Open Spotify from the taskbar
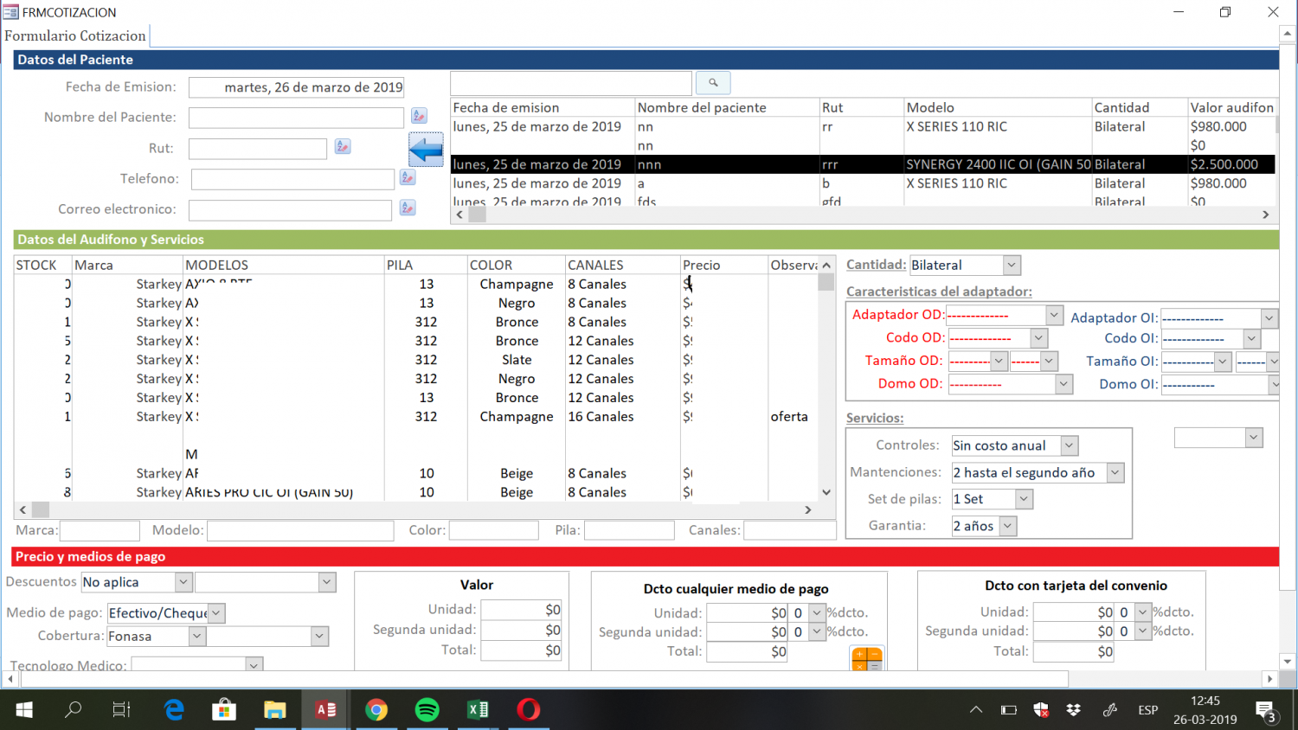The image size is (1298, 730). click(x=427, y=710)
